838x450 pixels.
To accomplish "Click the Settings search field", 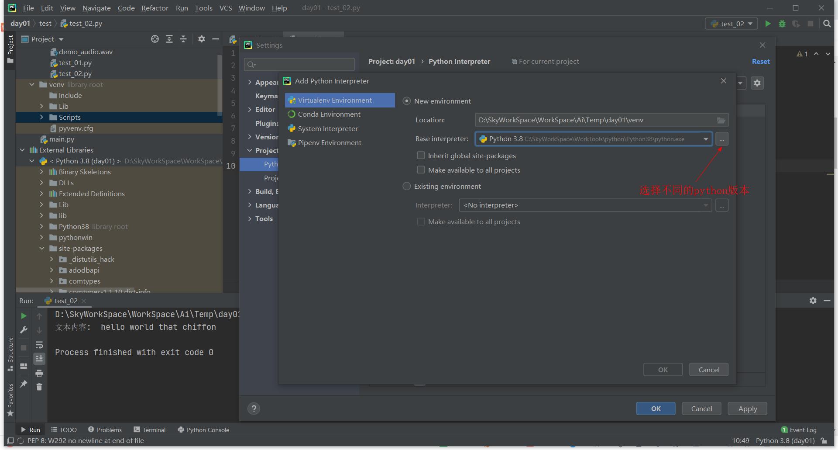I will tap(299, 64).
